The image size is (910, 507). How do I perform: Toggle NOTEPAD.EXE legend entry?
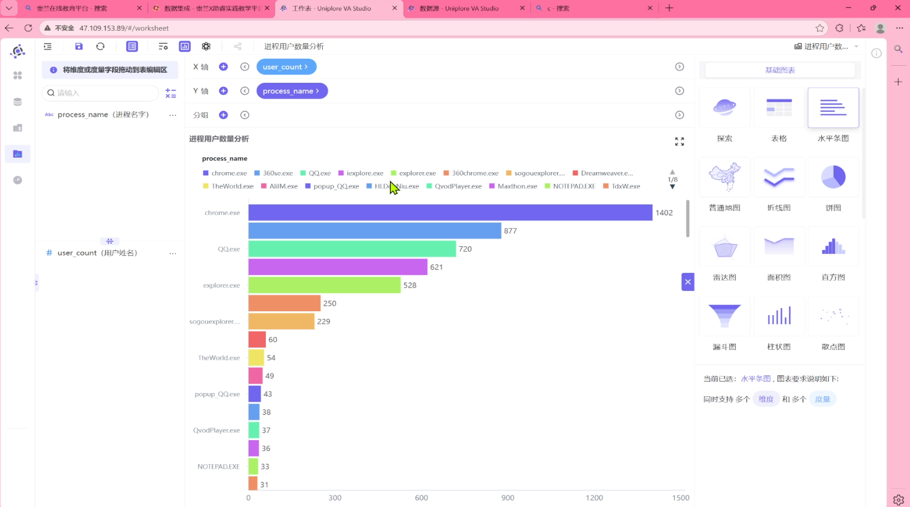pyautogui.click(x=570, y=186)
